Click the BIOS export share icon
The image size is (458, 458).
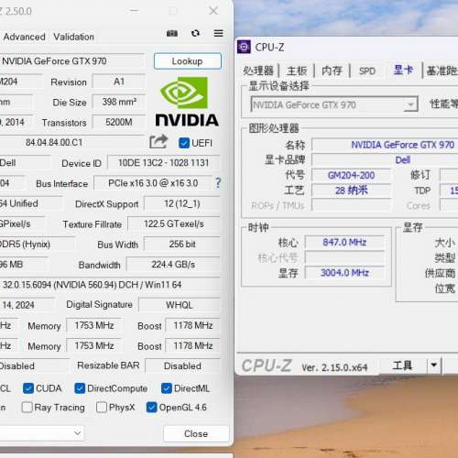[x=158, y=141]
